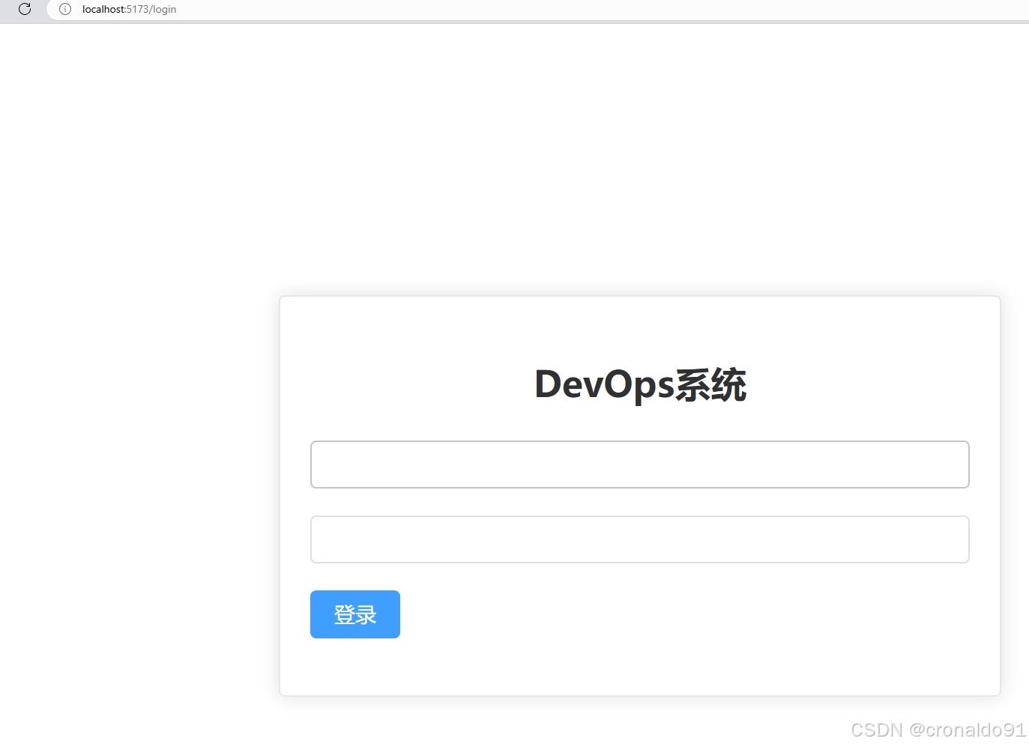Submit with the blue 登录 button
The height and width of the screenshot is (747, 1029).
(354, 614)
